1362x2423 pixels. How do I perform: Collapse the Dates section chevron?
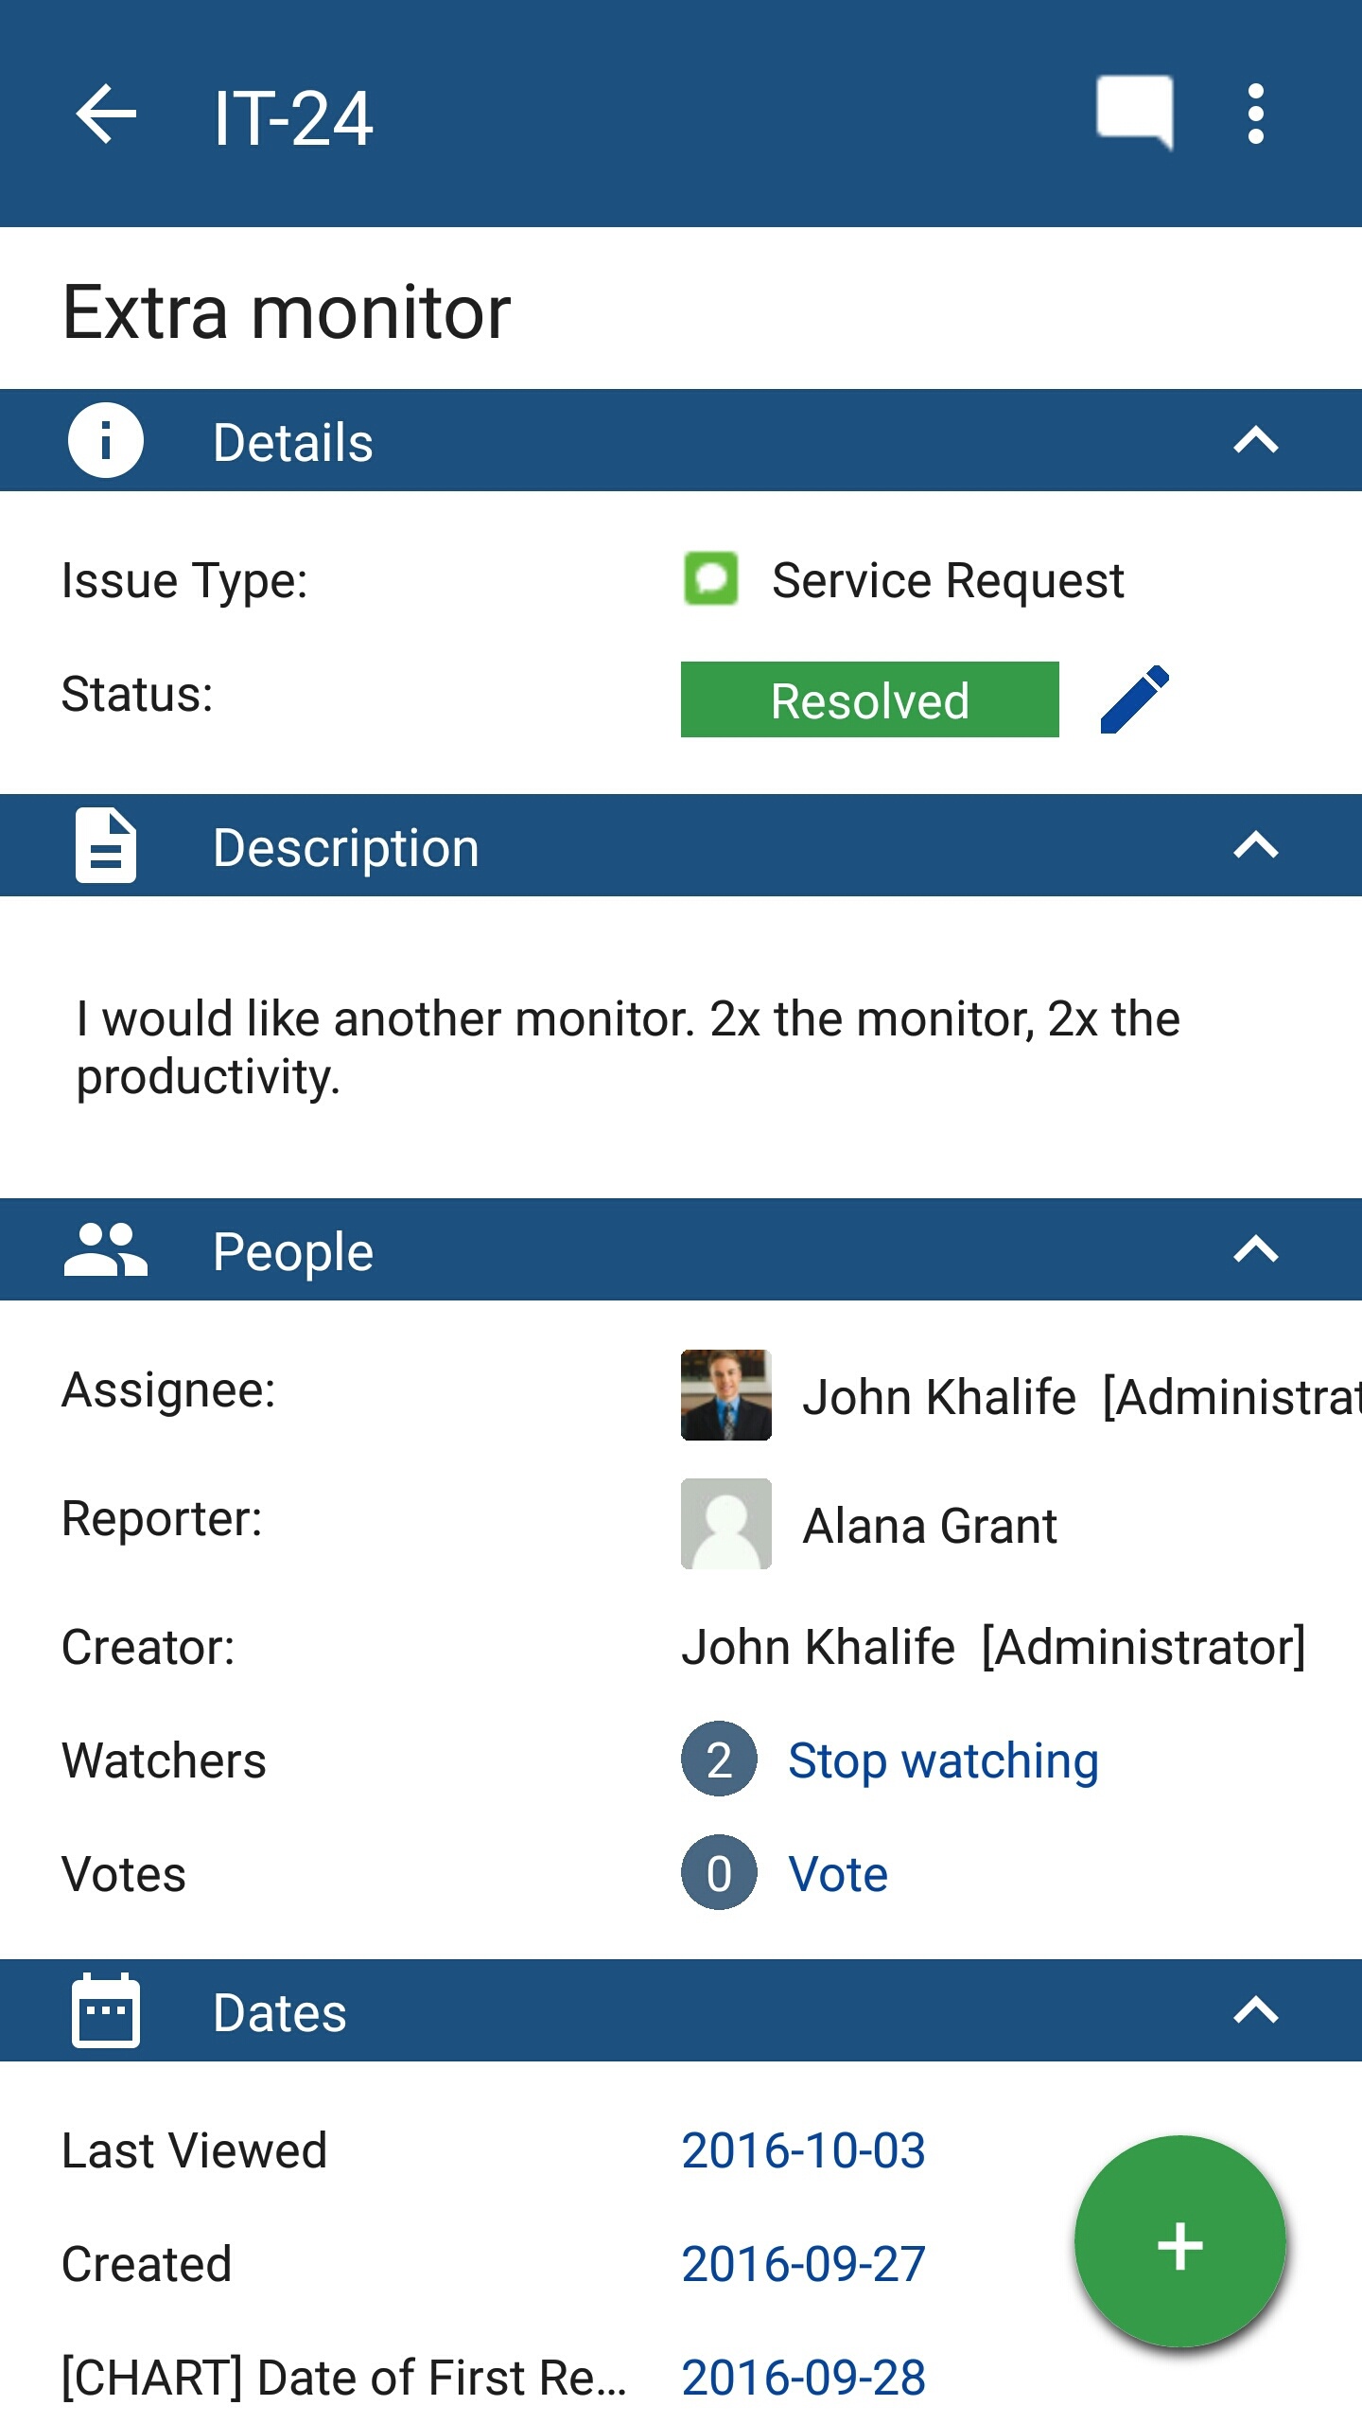click(1255, 2010)
